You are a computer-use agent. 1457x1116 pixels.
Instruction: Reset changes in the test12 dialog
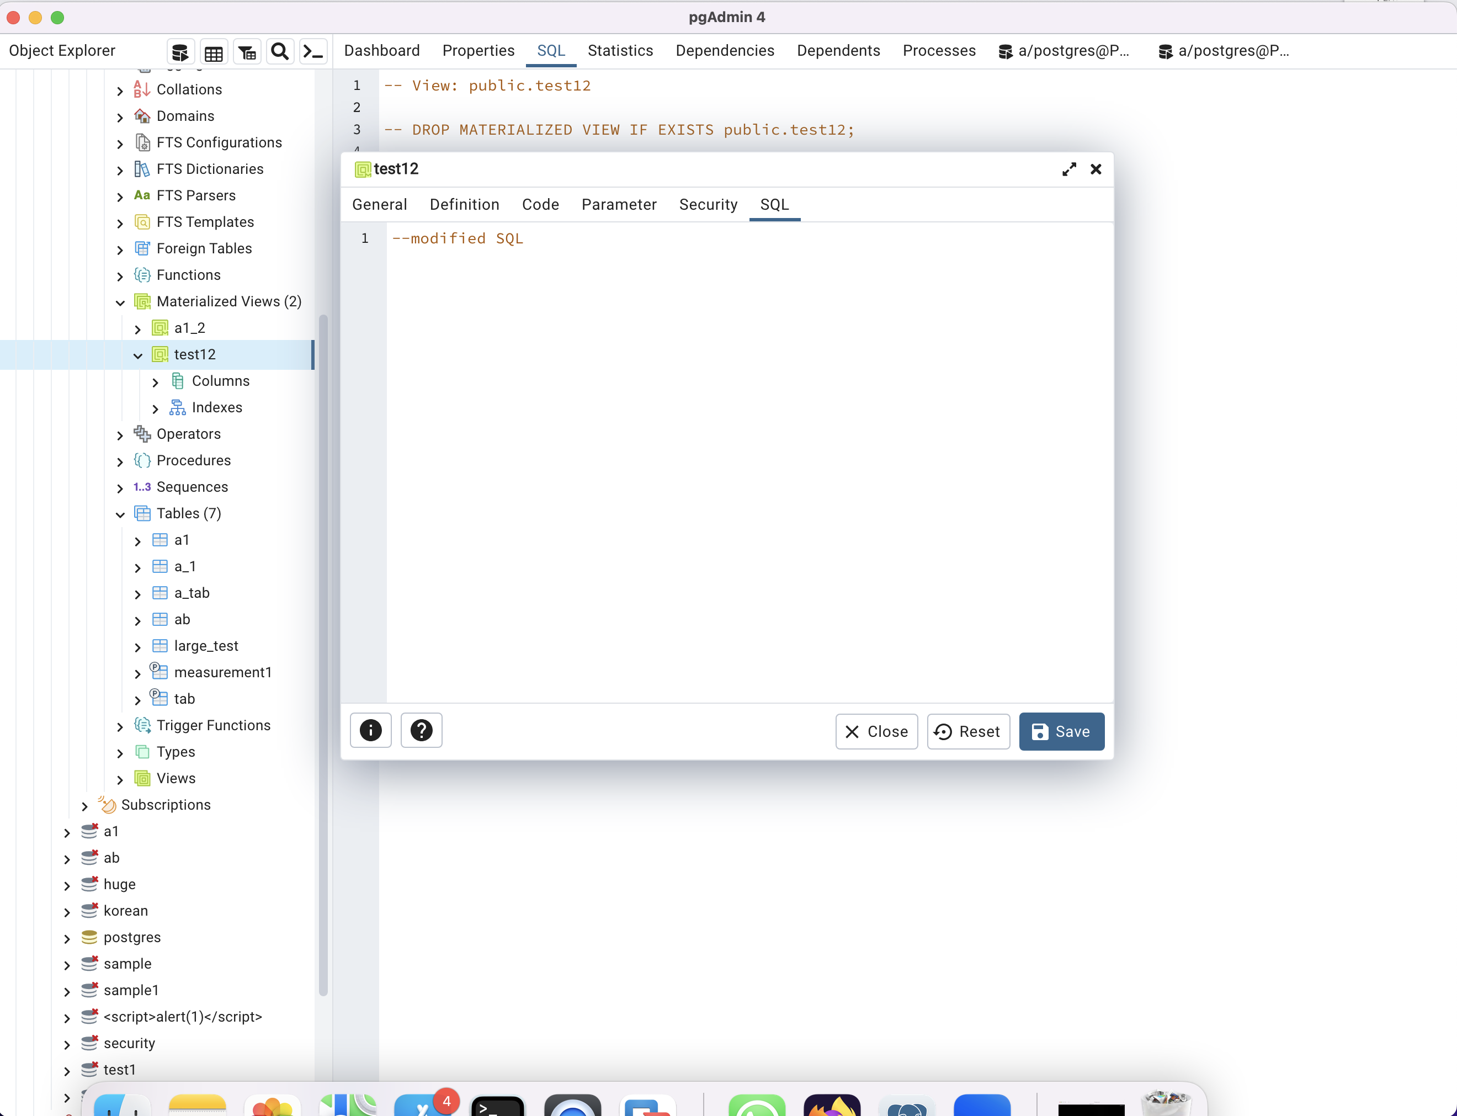(967, 731)
